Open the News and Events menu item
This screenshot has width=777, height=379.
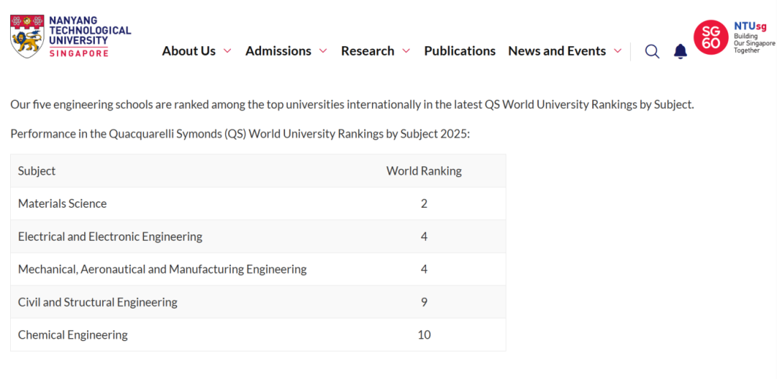[x=557, y=51]
